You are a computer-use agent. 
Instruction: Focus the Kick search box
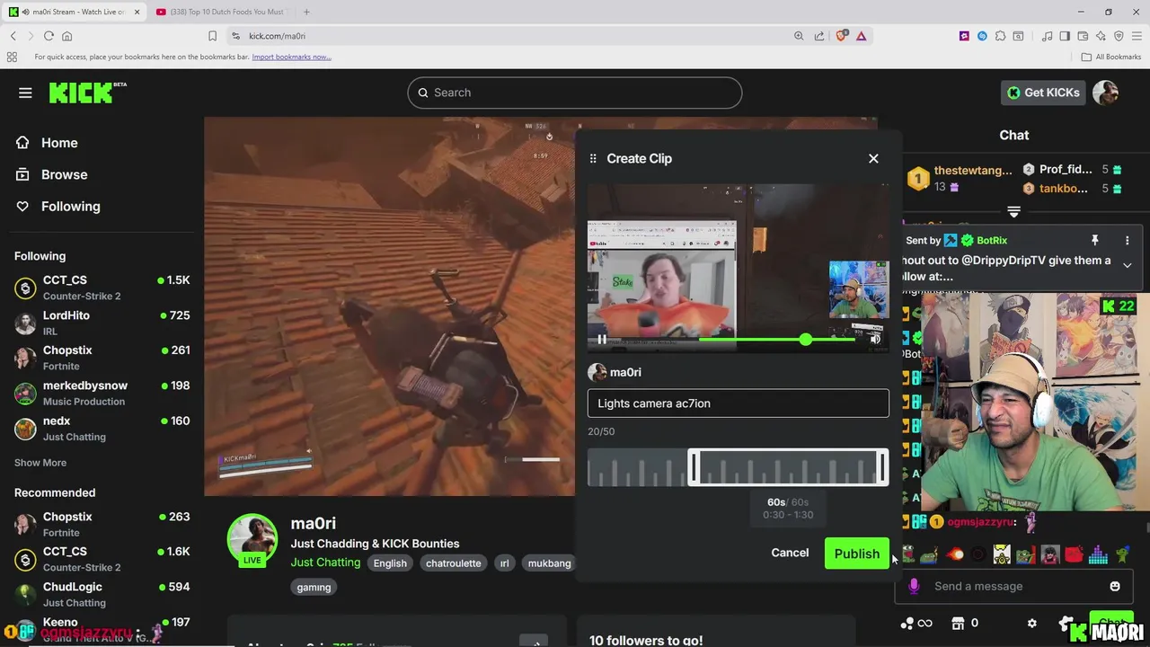coord(575,93)
